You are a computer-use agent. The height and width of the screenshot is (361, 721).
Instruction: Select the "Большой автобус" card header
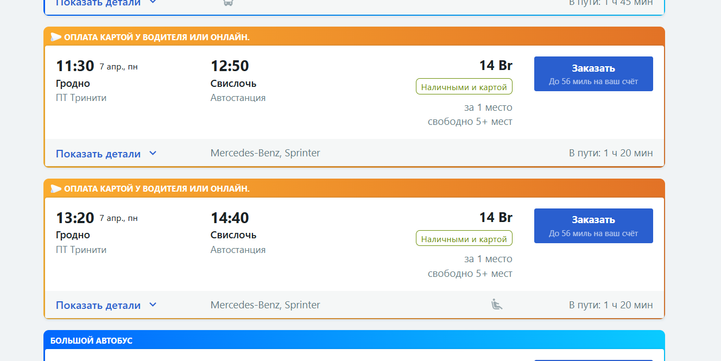[x=91, y=341]
